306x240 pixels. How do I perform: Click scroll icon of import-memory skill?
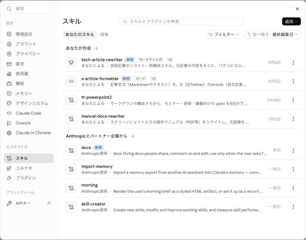click(71, 169)
